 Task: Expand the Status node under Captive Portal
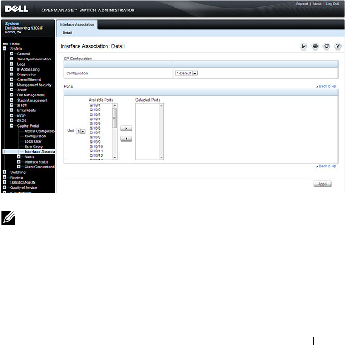[19, 157]
